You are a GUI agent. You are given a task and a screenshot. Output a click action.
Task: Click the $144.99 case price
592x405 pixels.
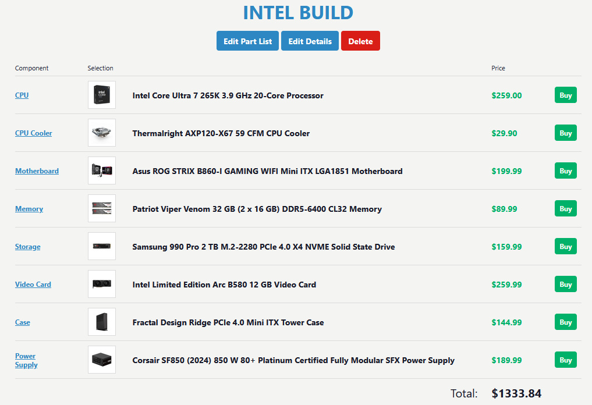click(506, 322)
